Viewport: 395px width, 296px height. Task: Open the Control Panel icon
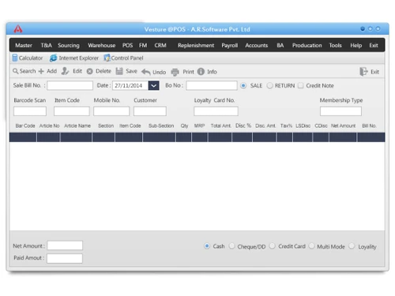coord(107,58)
